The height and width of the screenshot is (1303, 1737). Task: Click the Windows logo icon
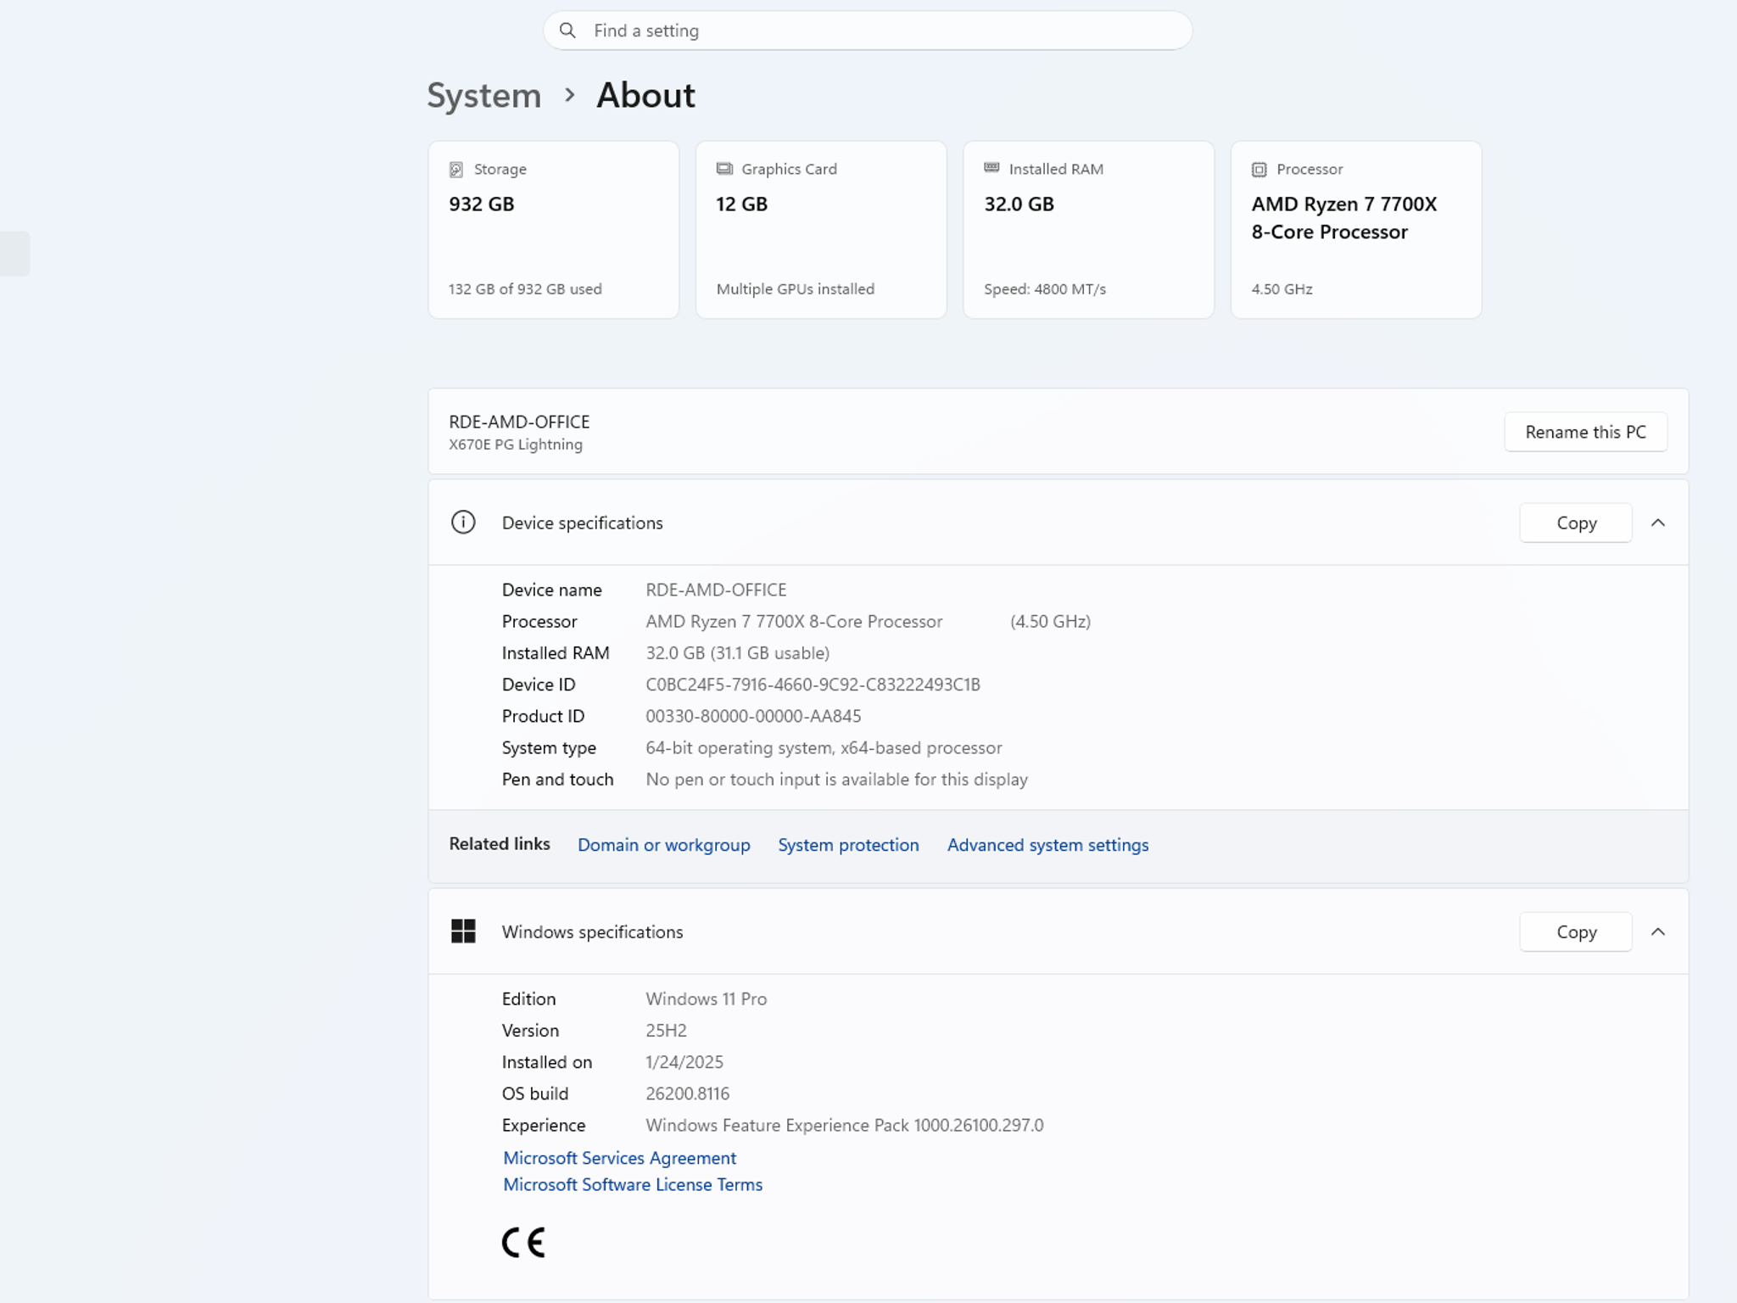(x=463, y=931)
